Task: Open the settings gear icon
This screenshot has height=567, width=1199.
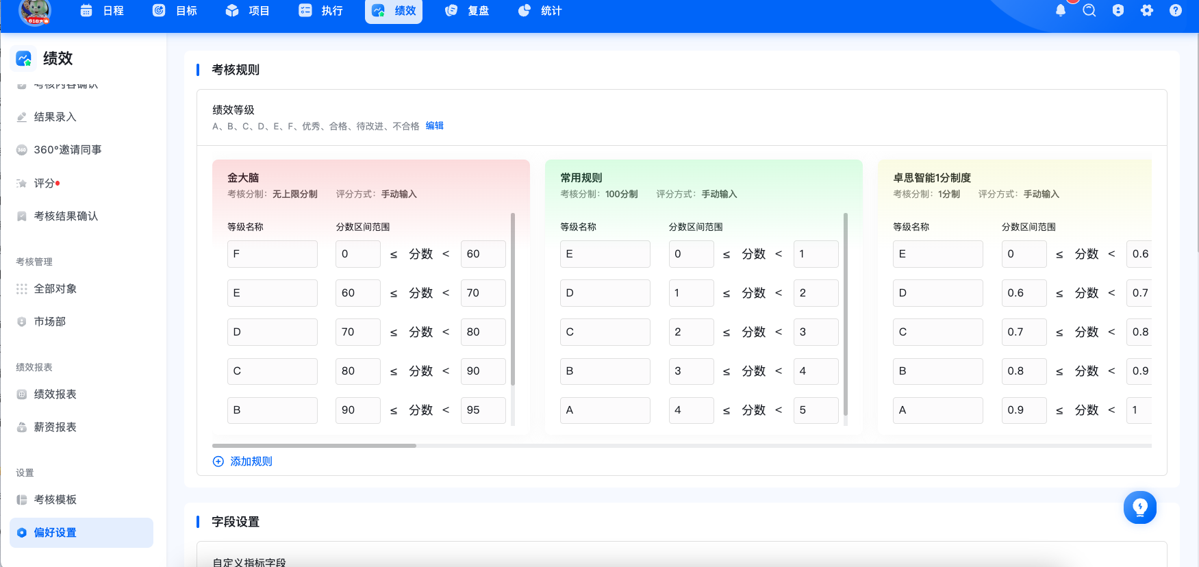Action: [x=1146, y=10]
